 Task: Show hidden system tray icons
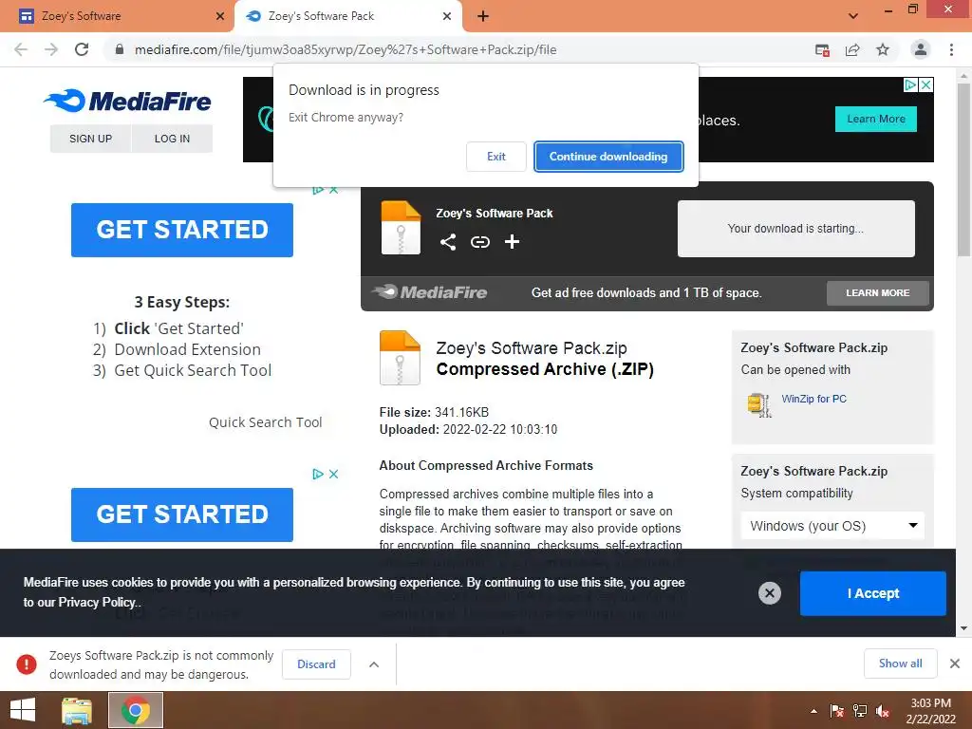813,711
